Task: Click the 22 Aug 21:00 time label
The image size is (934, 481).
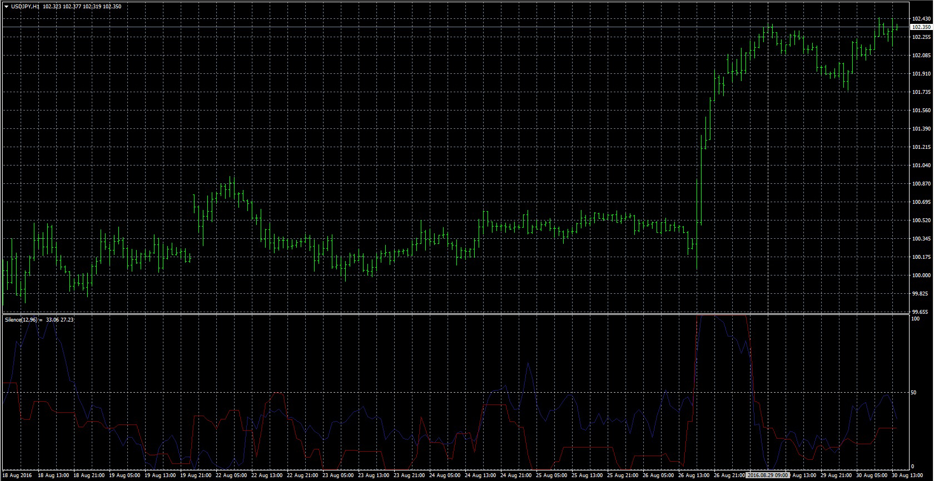Action: [x=302, y=475]
